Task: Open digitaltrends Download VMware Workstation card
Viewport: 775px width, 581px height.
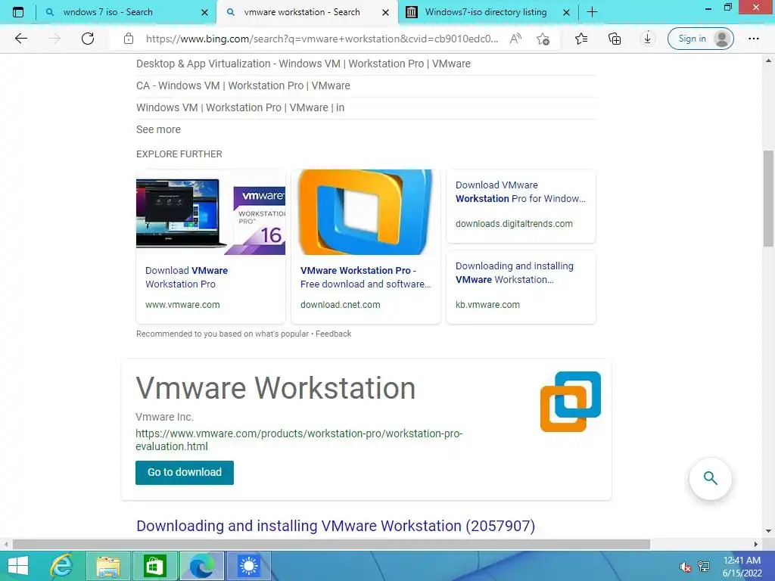Action: (521, 206)
